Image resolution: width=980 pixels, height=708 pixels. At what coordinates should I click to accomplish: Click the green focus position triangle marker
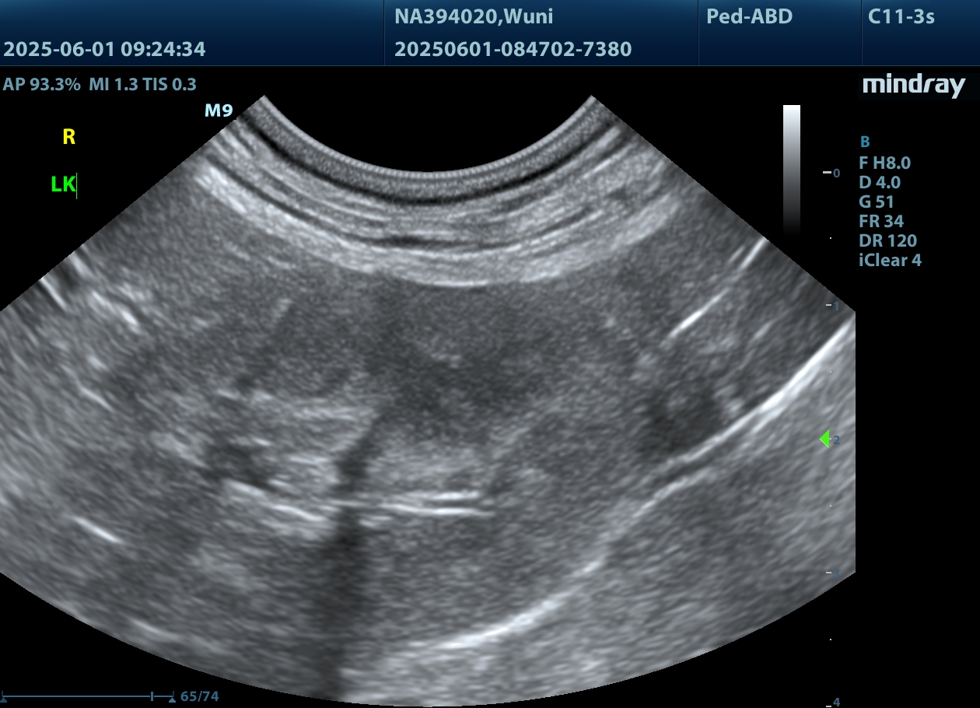[x=825, y=439]
